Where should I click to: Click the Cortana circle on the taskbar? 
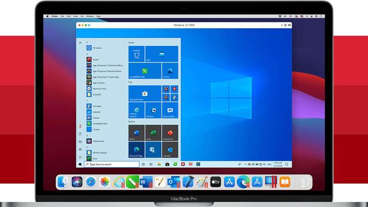tap(143, 164)
